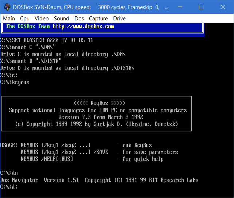The height and width of the screenshot is (198, 234).
Task: Open the Dos menu
Action: pos(79,19)
